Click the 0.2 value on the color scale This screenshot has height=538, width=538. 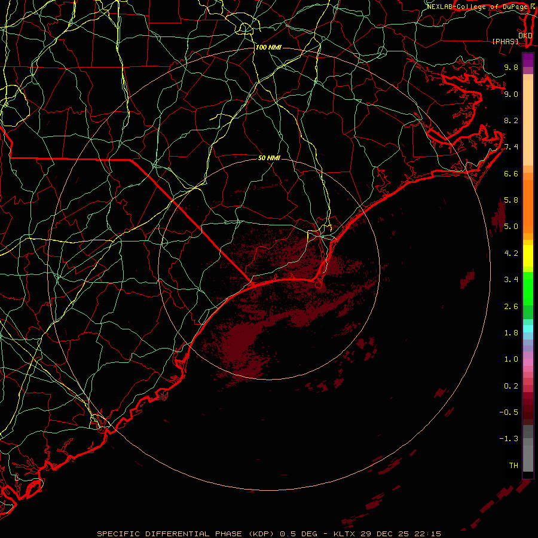coord(511,386)
